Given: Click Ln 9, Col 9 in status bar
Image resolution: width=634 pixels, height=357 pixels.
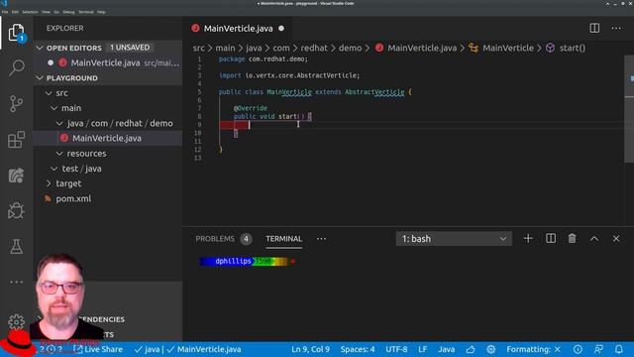Looking at the screenshot, I should 310,349.
